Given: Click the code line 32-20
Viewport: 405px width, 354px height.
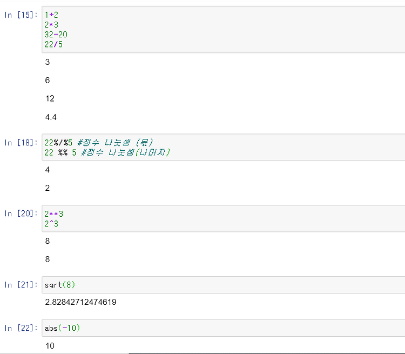Looking at the screenshot, I should tap(56, 35).
